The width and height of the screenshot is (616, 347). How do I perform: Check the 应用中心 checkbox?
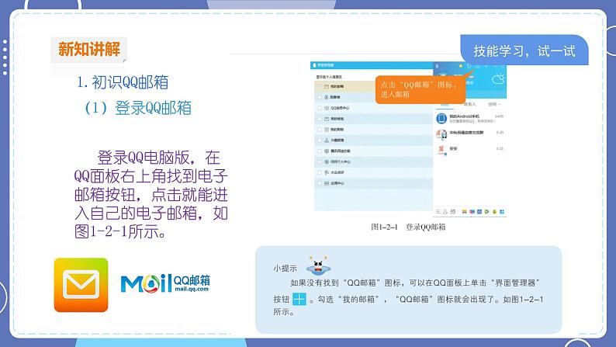(321, 183)
